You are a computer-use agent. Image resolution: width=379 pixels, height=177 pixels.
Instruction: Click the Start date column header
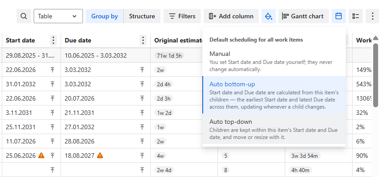(x=20, y=41)
